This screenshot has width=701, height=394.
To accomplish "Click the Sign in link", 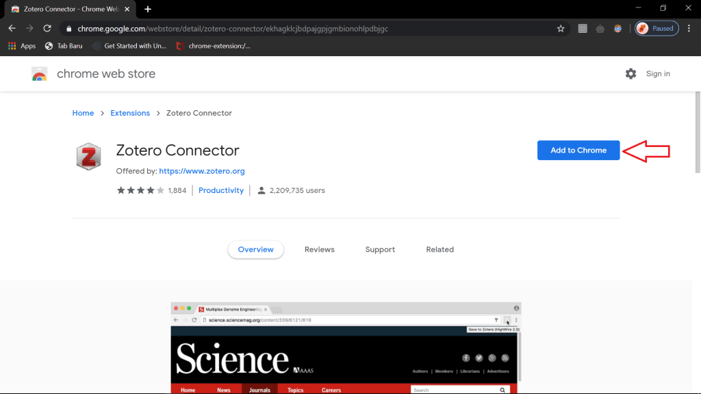I will 658,74.
